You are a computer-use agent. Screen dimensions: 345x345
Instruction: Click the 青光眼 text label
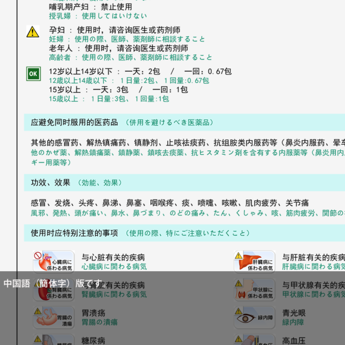click(294, 313)
